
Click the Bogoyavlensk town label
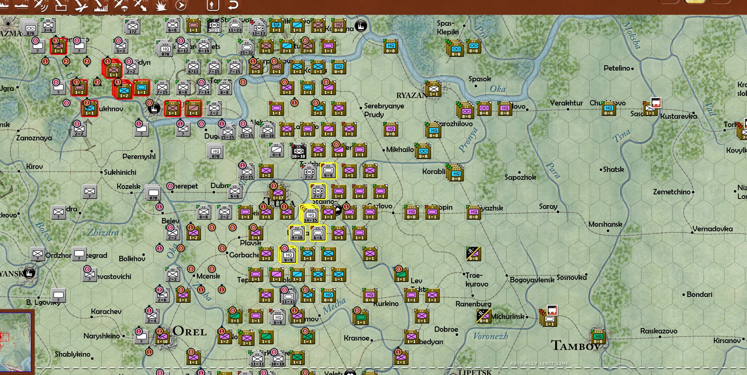(532, 280)
